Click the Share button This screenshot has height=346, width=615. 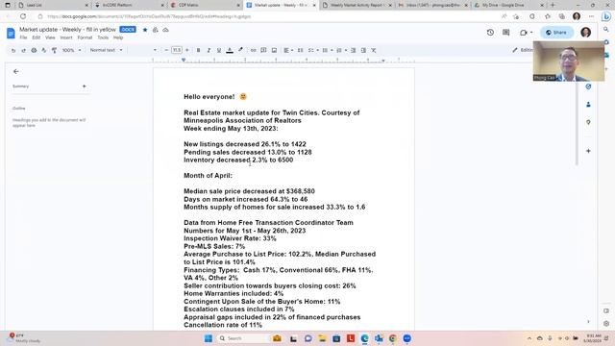pos(556,33)
